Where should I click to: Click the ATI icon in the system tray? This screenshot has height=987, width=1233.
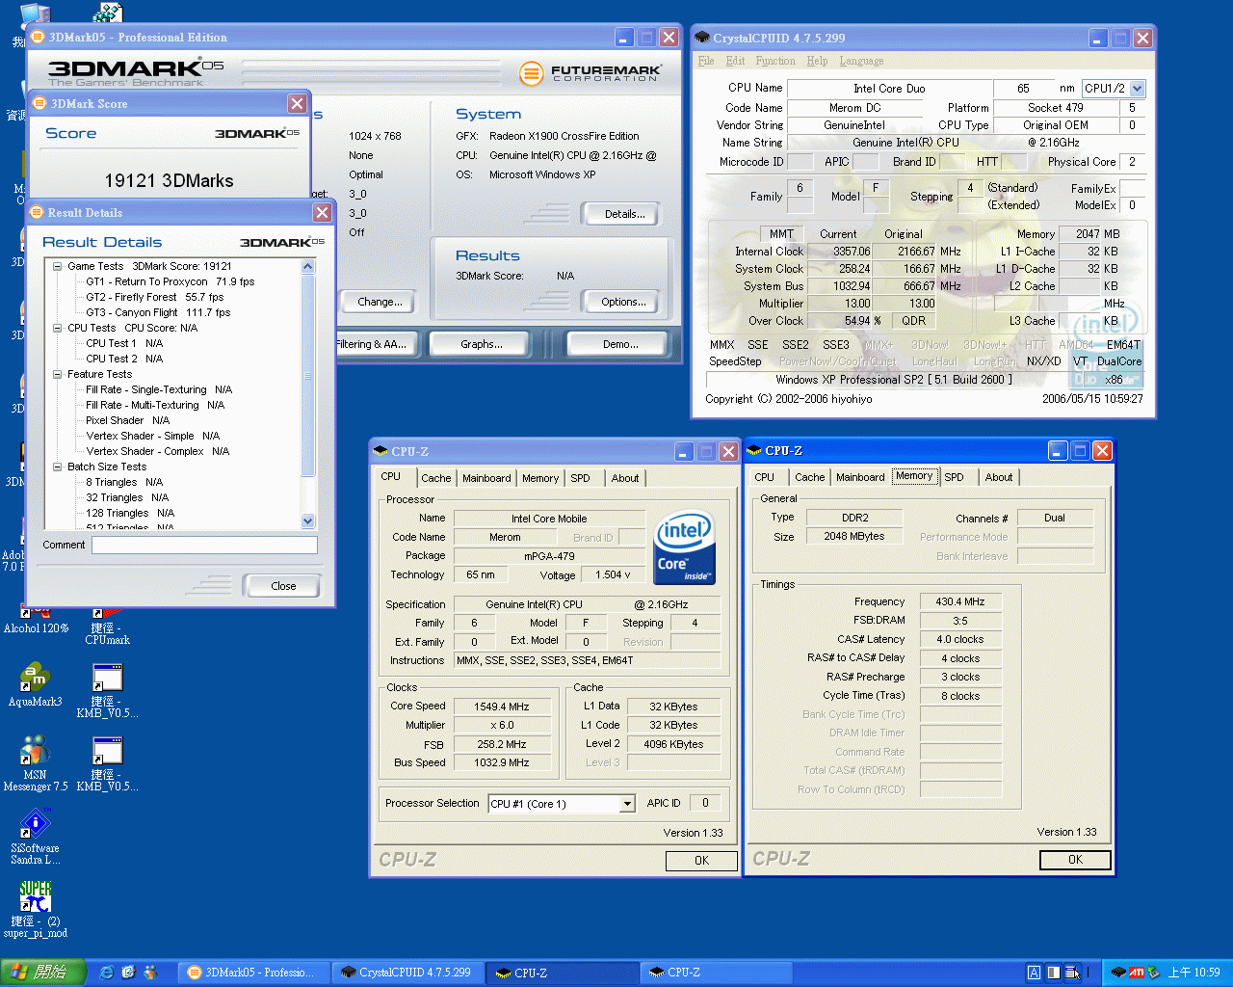coord(1136,973)
